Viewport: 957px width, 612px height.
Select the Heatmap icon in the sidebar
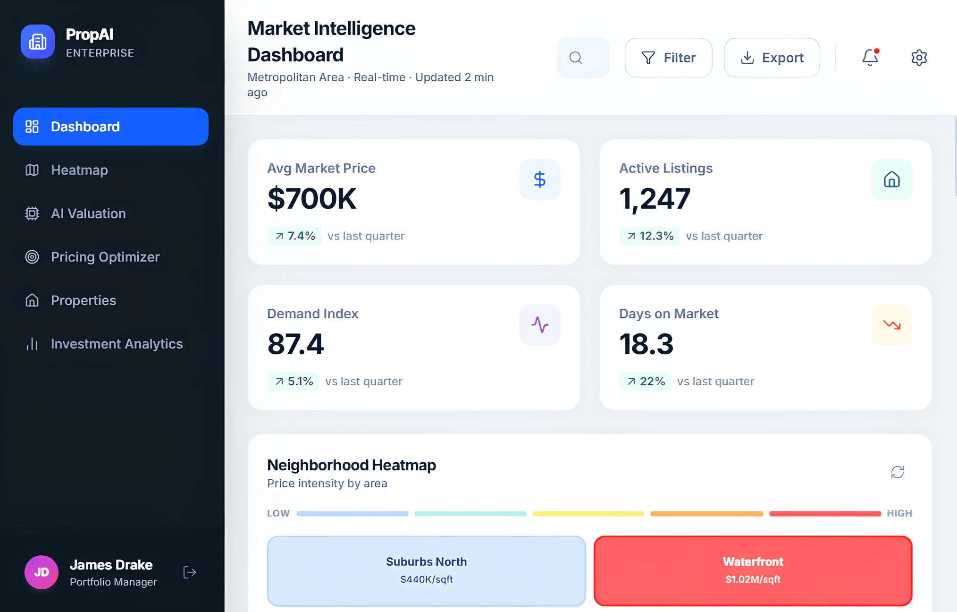click(x=32, y=170)
